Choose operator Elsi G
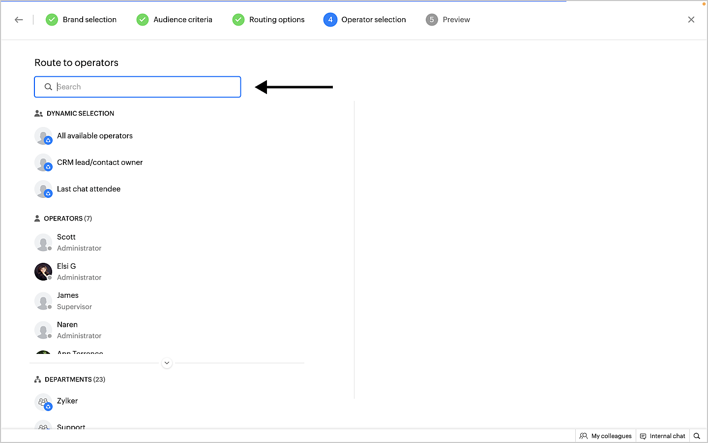Screen dimensions: 708x443 coord(66,266)
